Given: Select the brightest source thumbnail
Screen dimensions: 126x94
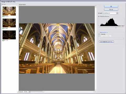Looking at the screenshot, I should [x=9, y=11].
